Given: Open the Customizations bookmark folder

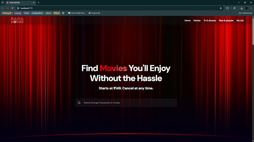Looking at the screenshot, I should coord(37,13).
